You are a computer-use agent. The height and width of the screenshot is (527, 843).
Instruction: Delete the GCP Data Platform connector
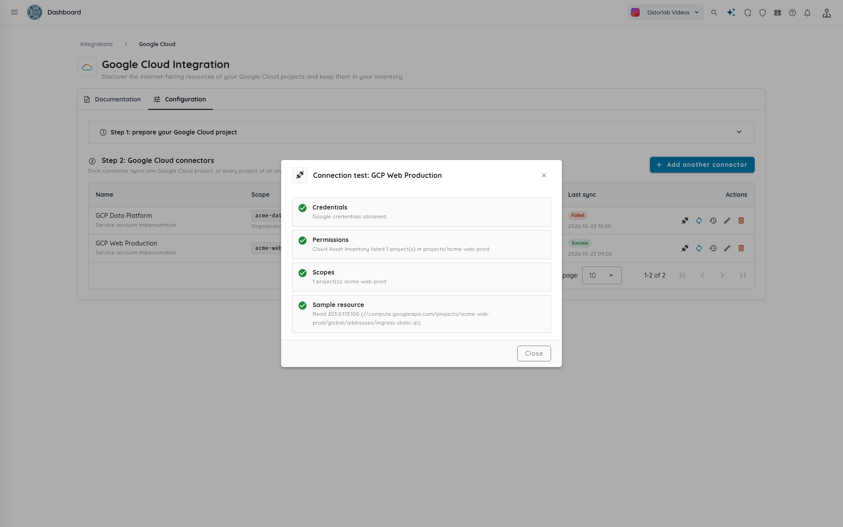pyautogui.click(x=741, y=220)
